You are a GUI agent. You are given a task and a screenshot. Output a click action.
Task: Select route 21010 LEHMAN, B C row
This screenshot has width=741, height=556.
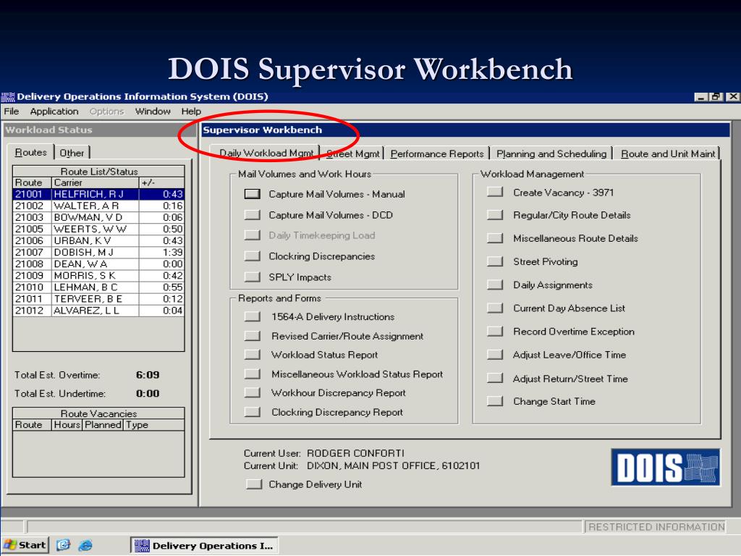[x=98, y=287]
